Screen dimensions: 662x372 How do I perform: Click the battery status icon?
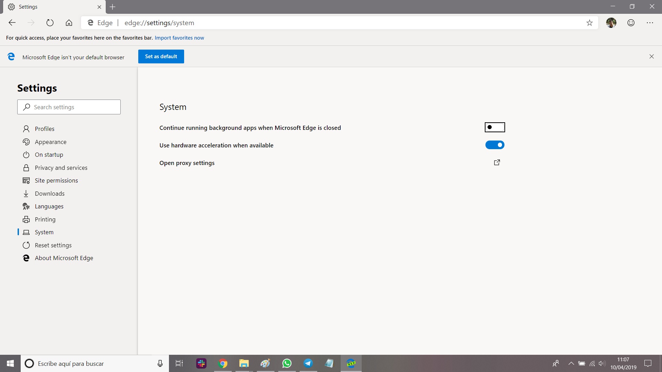click(582, 363)
